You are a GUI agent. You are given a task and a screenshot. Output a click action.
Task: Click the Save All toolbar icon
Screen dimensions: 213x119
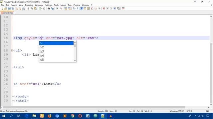coord(13,9)
